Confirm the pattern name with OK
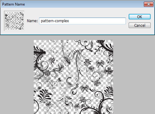 (139, 17)
